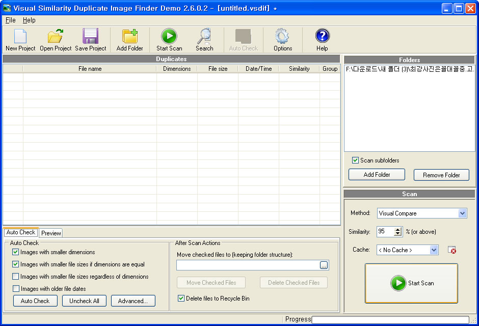The width and height of the screenshot is (479, 326).
Task: Uncheck Images with smaller dimensions
Action: click(x=16, y=252)
